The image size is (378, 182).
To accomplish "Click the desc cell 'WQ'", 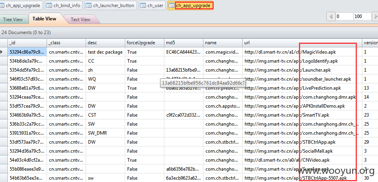I will tap(106, 79).
